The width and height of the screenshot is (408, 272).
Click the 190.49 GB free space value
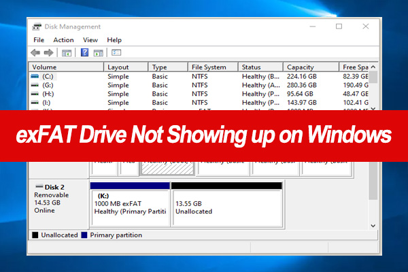pos(356,85)
